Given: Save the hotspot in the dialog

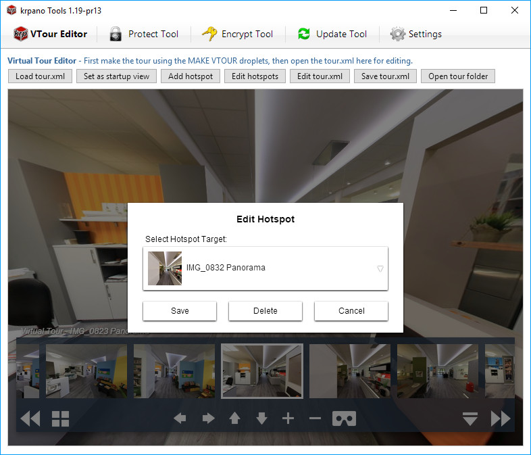Looking at the screenshot, I should pos(180,311).
